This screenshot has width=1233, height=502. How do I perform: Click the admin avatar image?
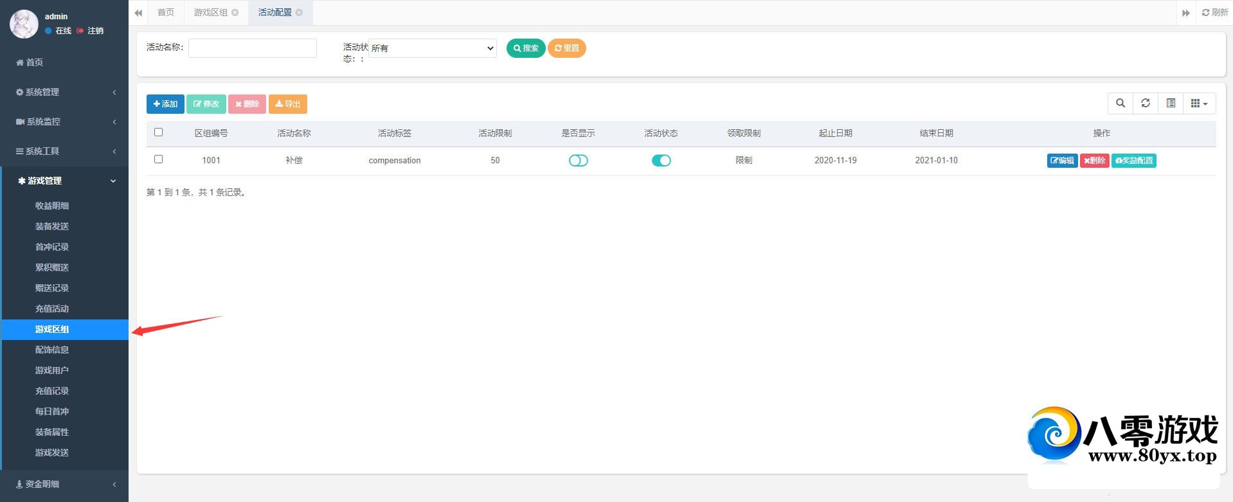coord(24,24)
